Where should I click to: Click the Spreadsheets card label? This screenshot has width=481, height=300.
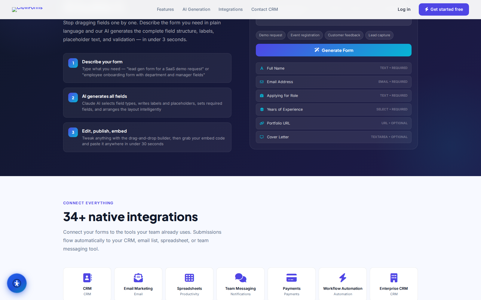click(x=189, y=289)
